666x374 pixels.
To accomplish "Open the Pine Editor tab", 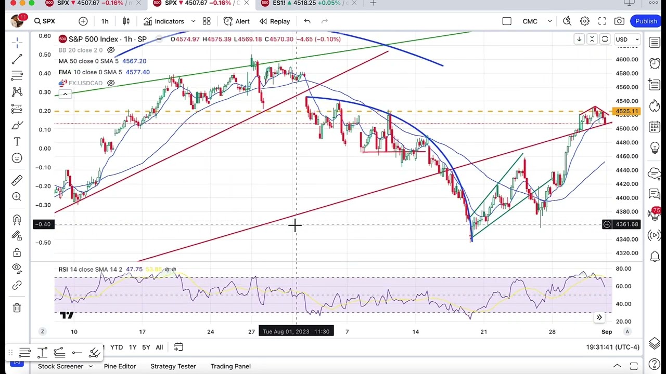I will click(x=120, y=366).
